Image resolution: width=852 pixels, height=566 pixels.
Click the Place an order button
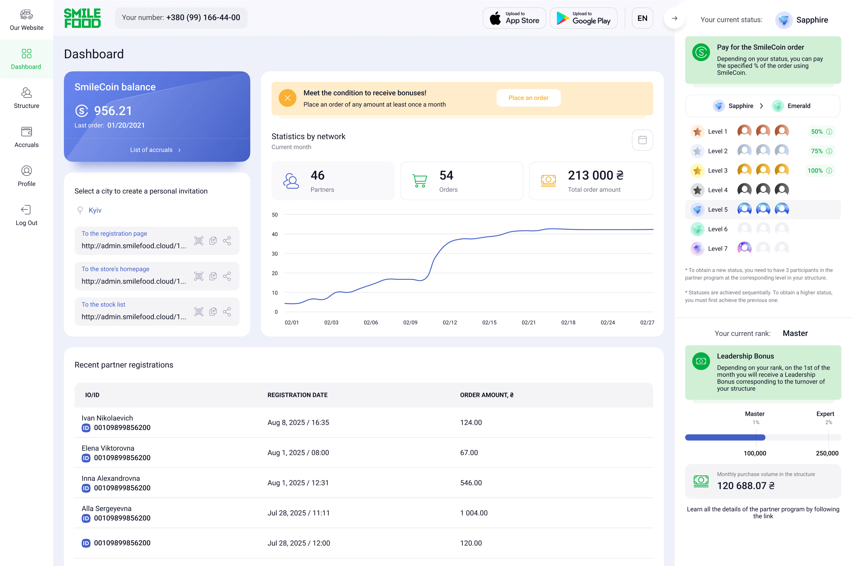click(528, 98)
